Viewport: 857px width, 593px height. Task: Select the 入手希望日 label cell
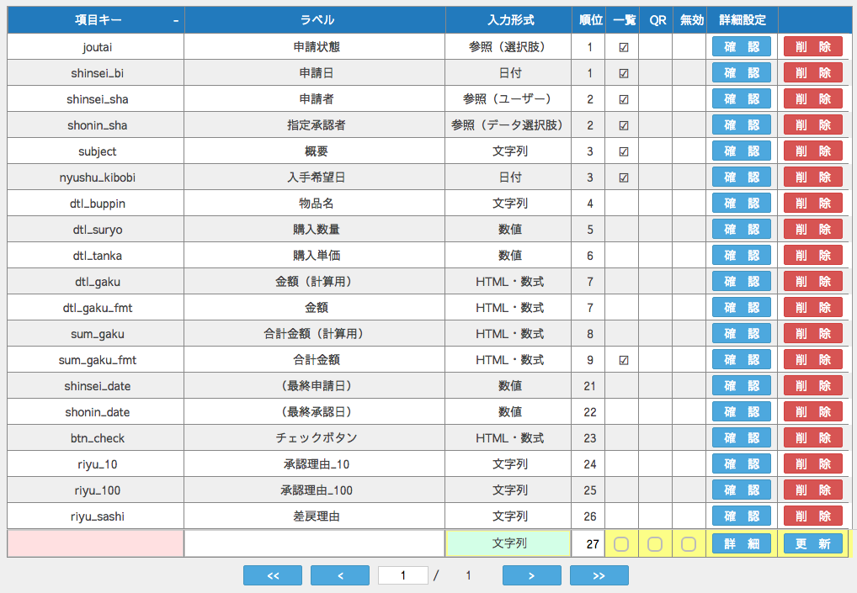click(x=316, y=177)
